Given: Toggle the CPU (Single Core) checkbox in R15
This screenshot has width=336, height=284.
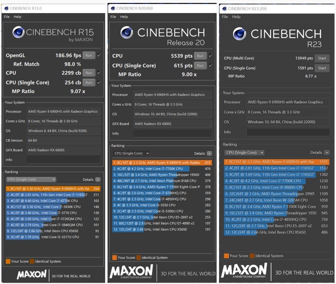Looking at the screenshot, I should click(99, 82).
